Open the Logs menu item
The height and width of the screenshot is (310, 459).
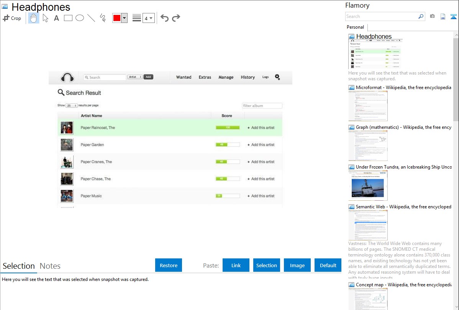(x=266, y=77)
